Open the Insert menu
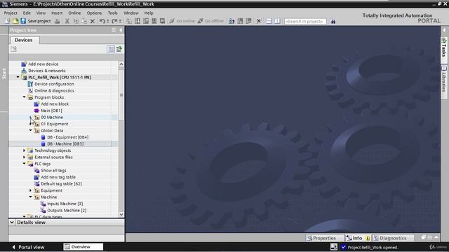Viewport: 449px width, 252px height. (57, 13)
